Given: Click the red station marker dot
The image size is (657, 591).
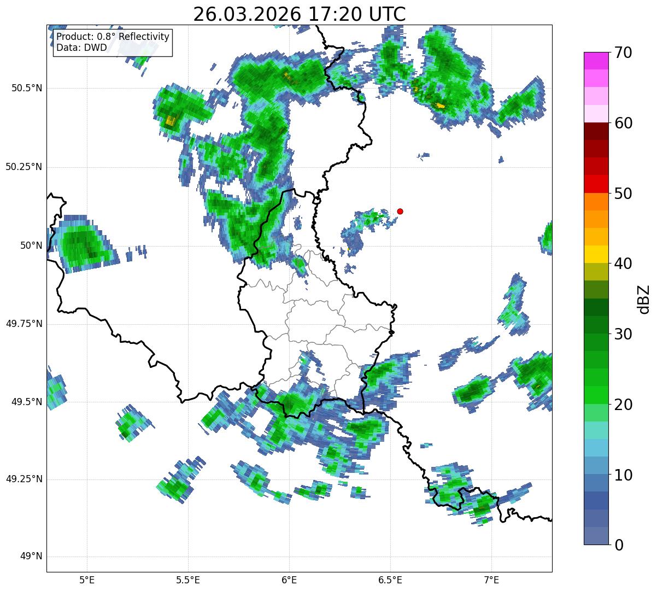Looking at the screenshot, I should (400, 211).
